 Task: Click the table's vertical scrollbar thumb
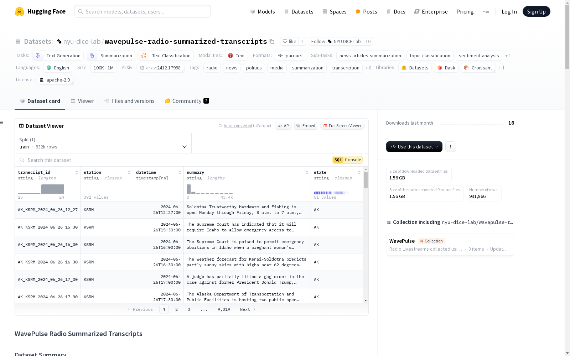pyautogui.click(x=366, y=180)
